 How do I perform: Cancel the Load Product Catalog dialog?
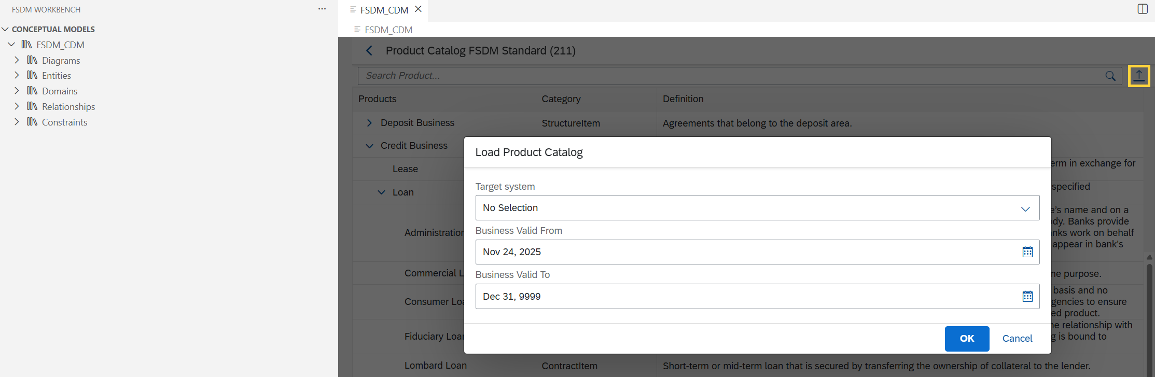click(1017, 339)
